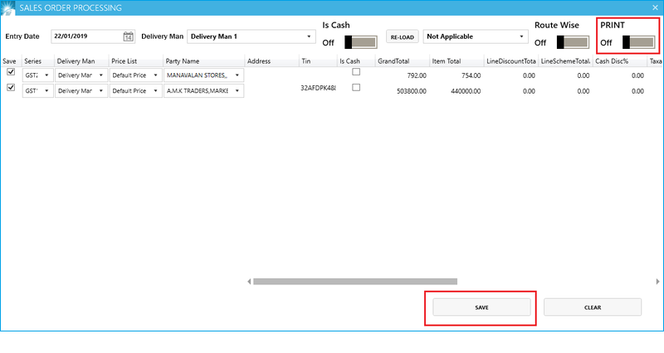Open the Not Applicable dropdown

476,36
